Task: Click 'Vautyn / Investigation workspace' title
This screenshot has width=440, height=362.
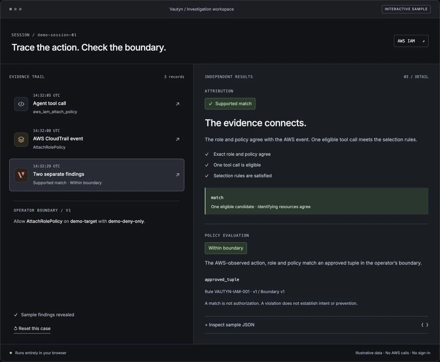Action: [x=201, y=9]
